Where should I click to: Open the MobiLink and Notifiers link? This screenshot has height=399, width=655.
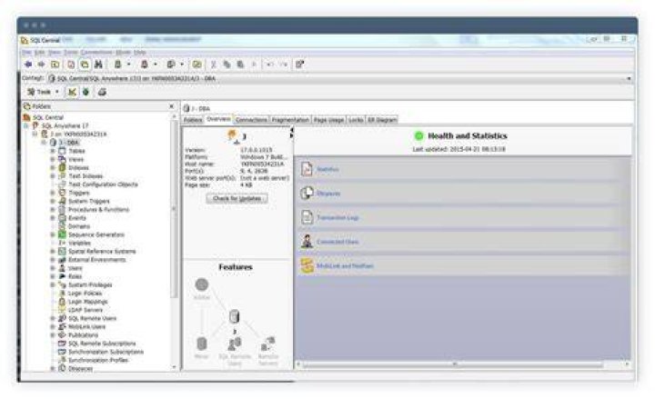coord(345,266)
